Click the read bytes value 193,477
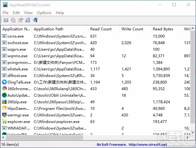Viewport: 196px width, 148px height. click(160, 121)
